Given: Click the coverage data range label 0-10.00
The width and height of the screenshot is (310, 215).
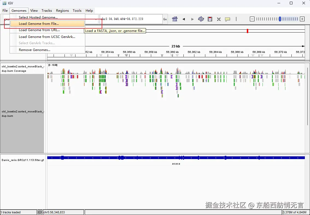Looking at the screenshot, I should click(53, 65).
